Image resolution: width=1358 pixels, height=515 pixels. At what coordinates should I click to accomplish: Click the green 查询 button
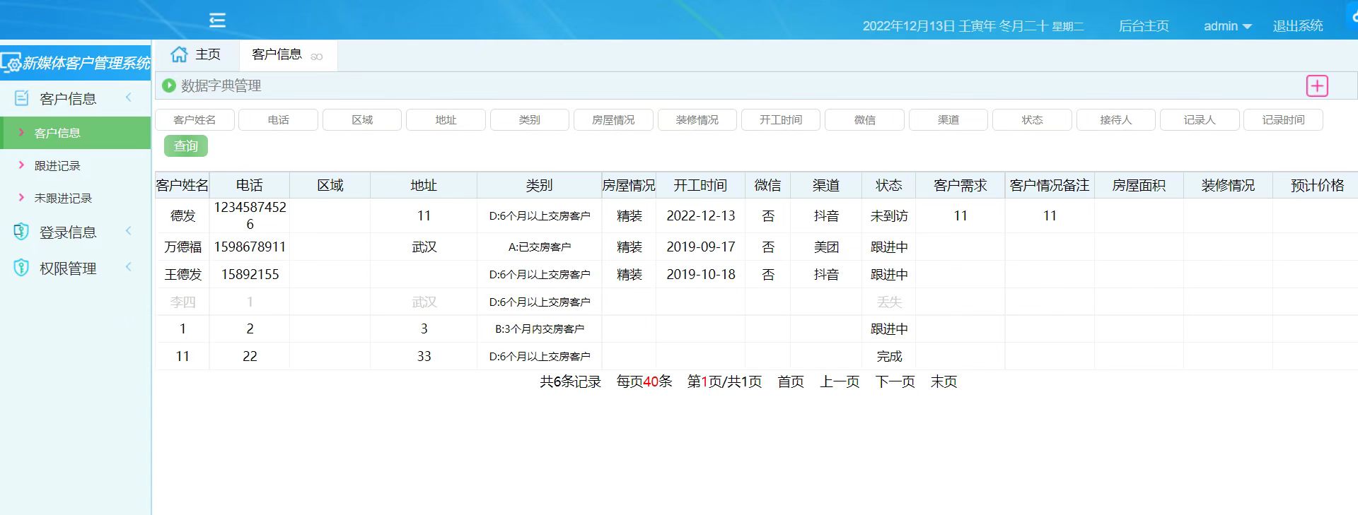[x=186, y=146]
